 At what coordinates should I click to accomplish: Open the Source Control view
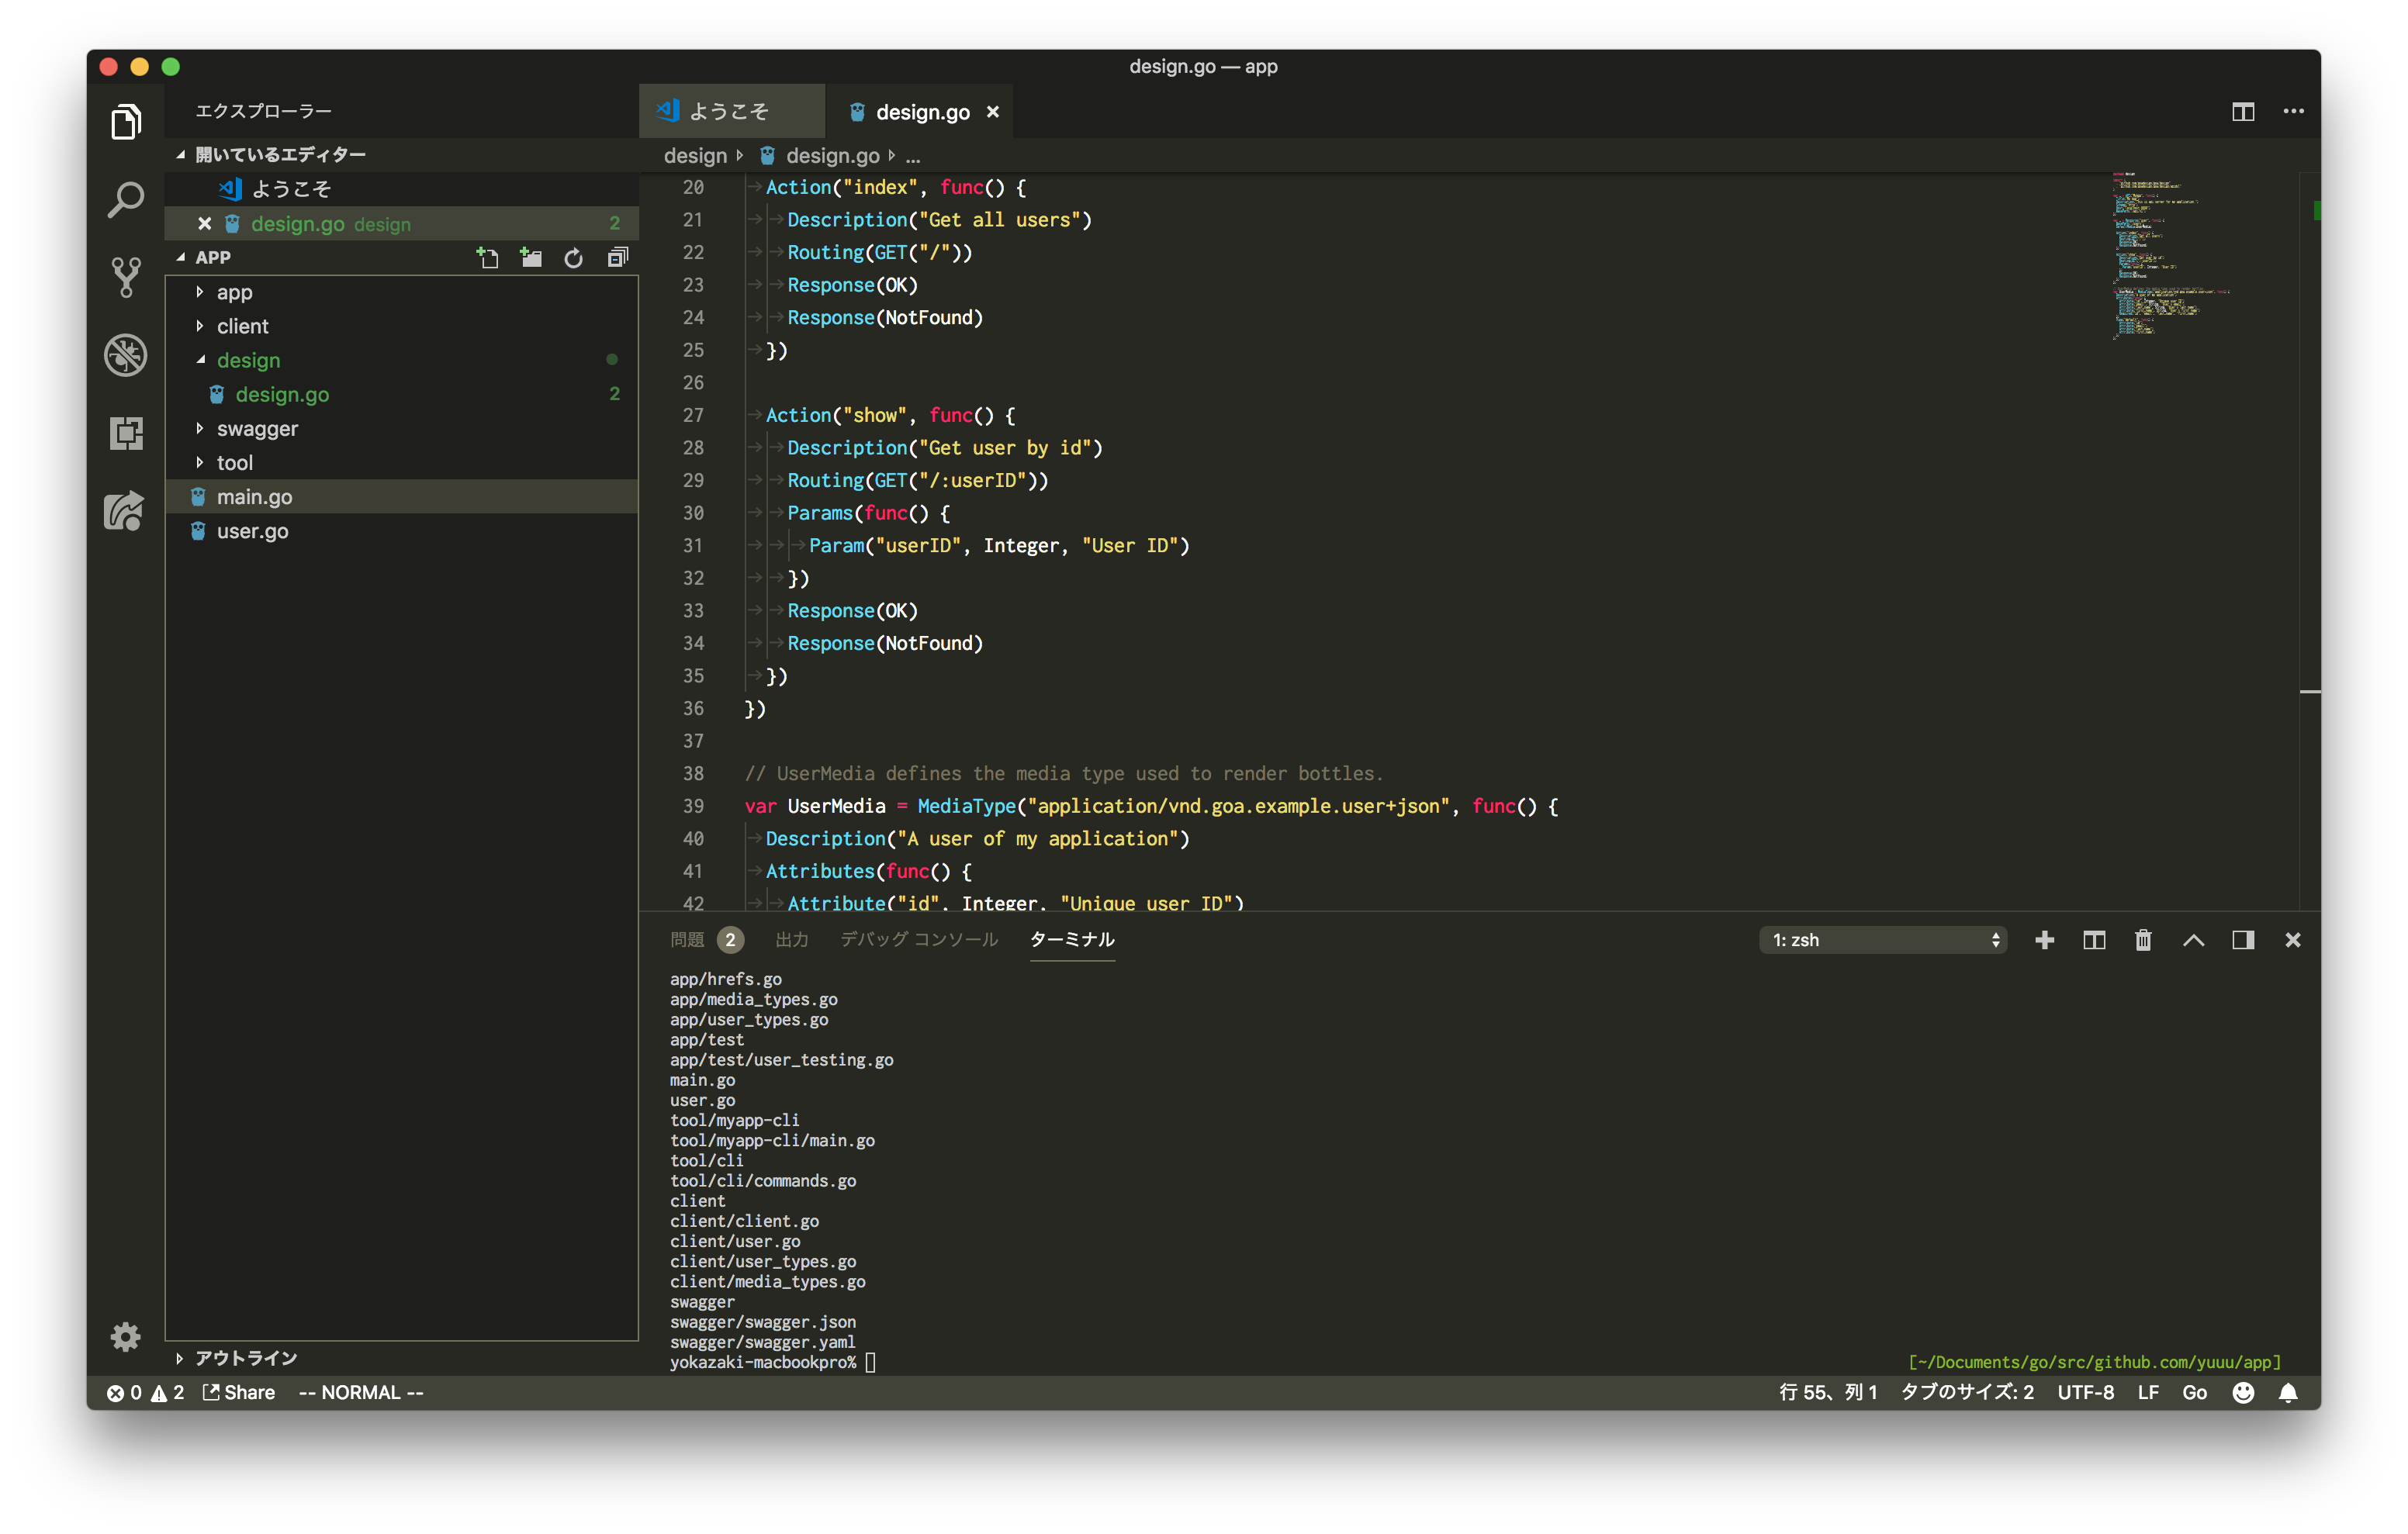pyautogui.click(x=125, y=277)
